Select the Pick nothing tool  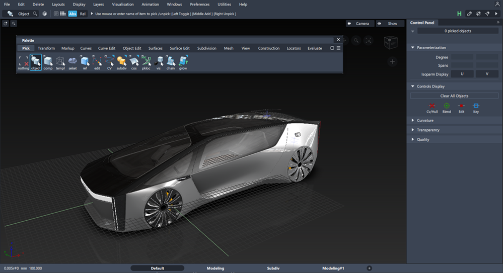tap(23, 62)
